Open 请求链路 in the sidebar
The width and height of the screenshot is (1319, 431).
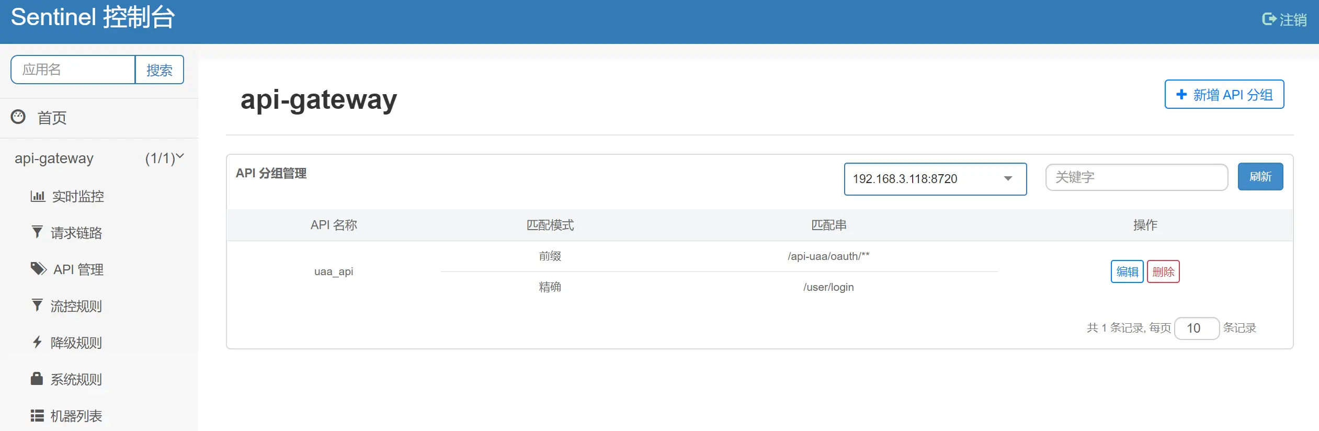click(76, 233)
